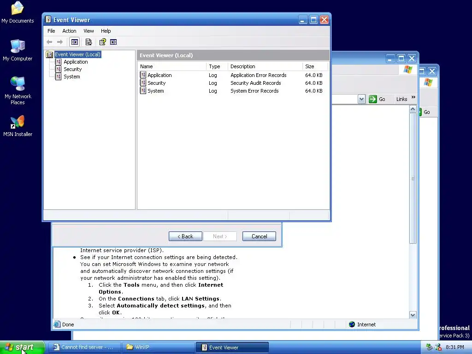Maximize the Event Viewer window
This screenshot has height=354, width=472.
[313, 20]
